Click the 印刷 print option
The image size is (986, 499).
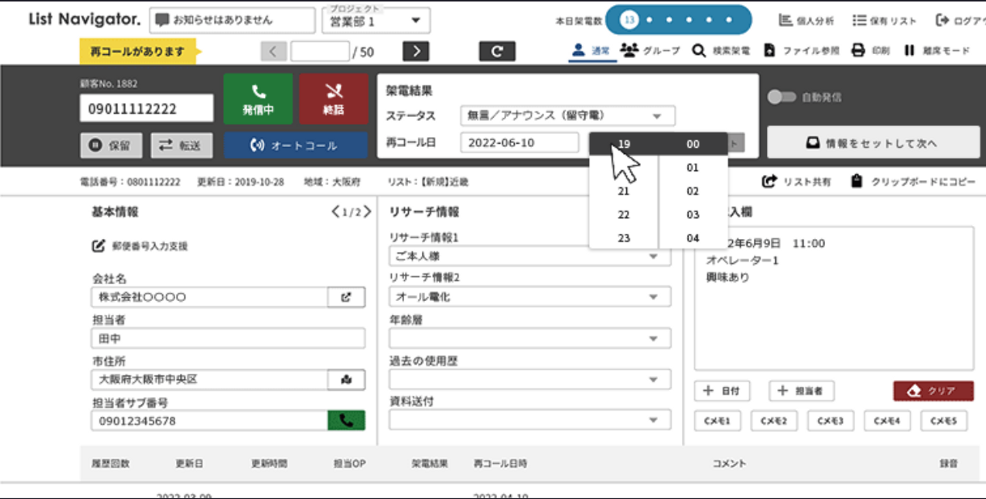pos(870,51)
